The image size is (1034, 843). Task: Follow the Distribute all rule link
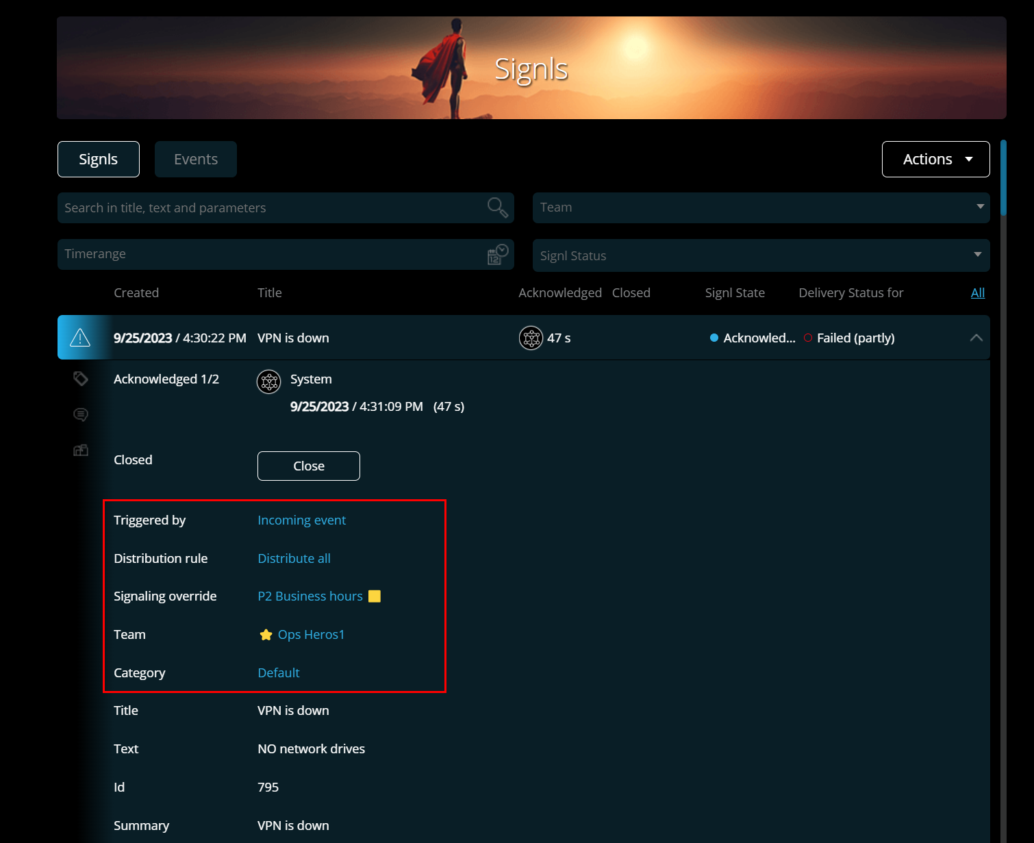click(x=294, y=558)
